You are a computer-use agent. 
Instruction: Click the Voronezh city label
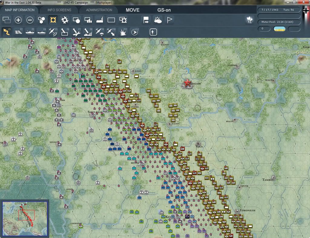tap(247, 210)
